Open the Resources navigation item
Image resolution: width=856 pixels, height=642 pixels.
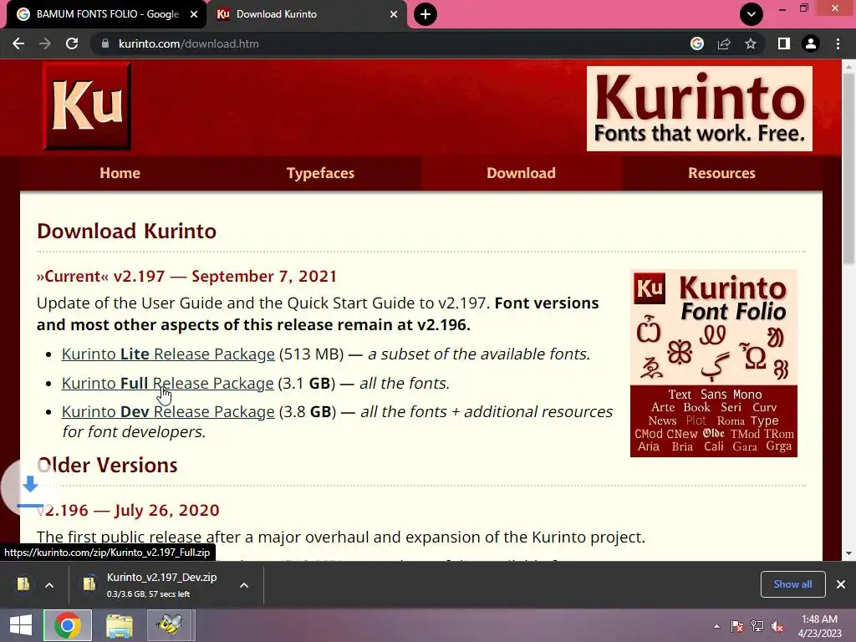pos(721,173)
